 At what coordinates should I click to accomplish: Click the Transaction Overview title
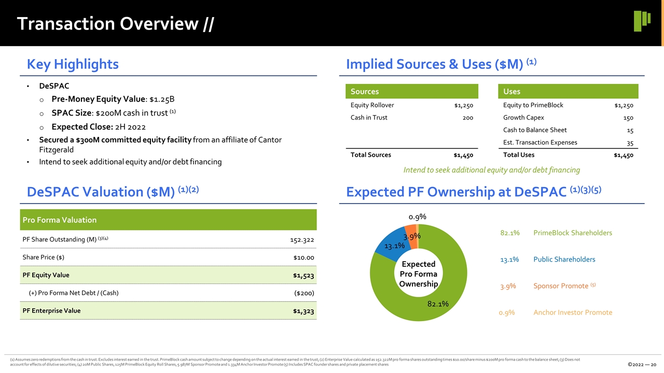click(115, 24)
